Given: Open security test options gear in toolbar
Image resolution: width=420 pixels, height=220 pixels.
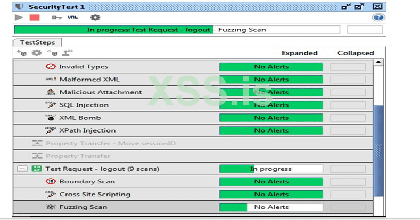Looking at the screenshot, I should pos(95,17).
